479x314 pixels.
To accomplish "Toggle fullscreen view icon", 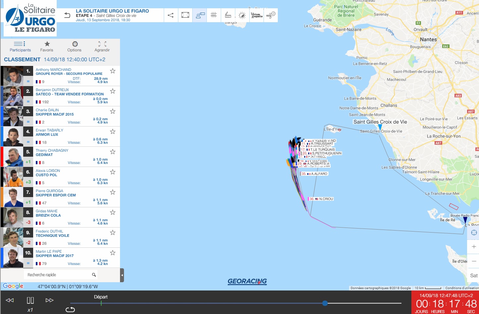I will pos(185,15).
